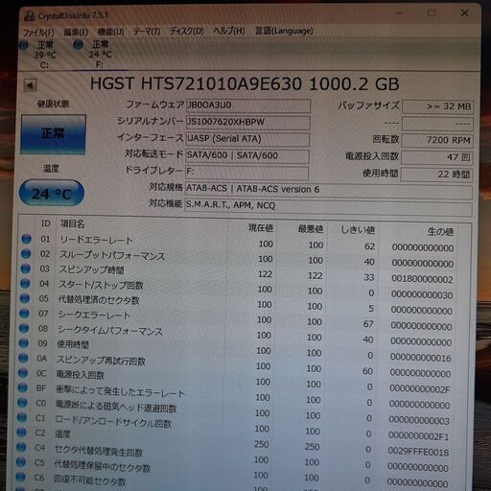This screenshot has width=491, height=491.
Task: Select the C: drive status orb
Action: (x=24, y=45)
